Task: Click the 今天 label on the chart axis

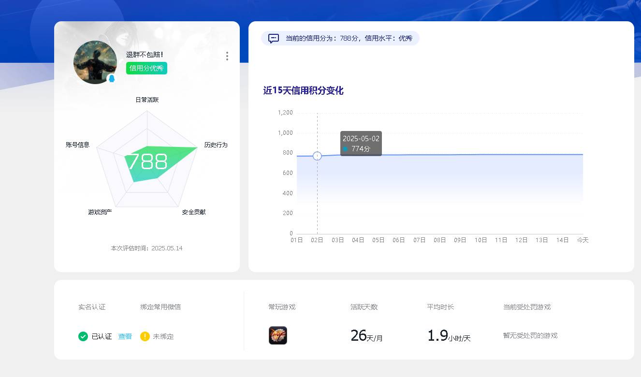Action: click(583, 240)
